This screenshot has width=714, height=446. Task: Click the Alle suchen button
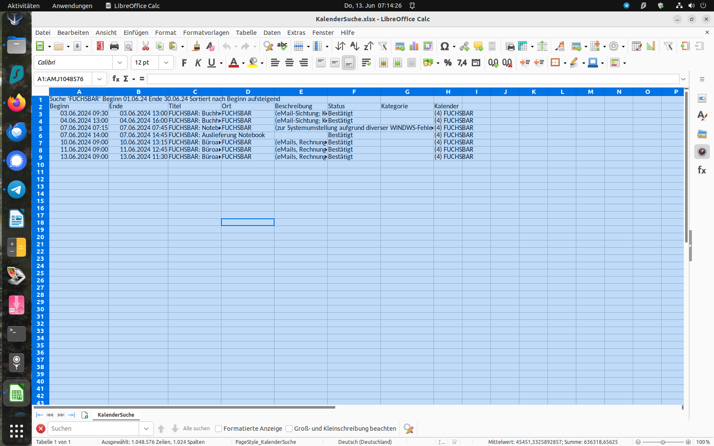pyautogui.click(x=196, y=429)
